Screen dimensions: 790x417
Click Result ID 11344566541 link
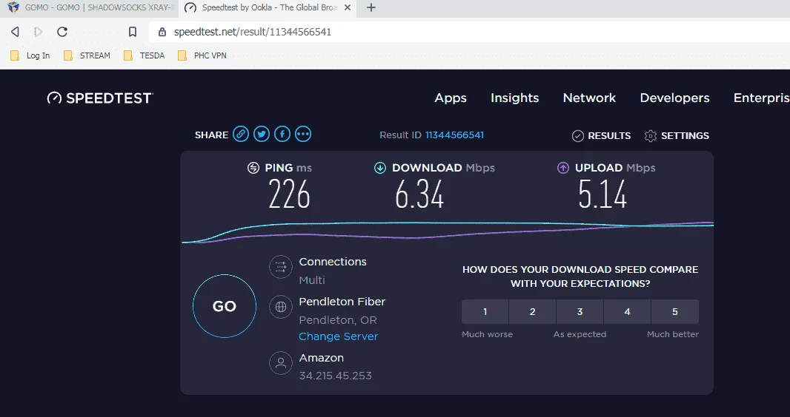point(454,135)
